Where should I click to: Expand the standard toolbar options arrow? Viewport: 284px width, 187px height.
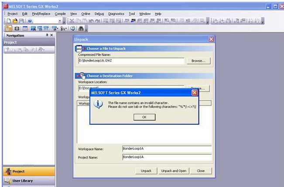point(64,21)
